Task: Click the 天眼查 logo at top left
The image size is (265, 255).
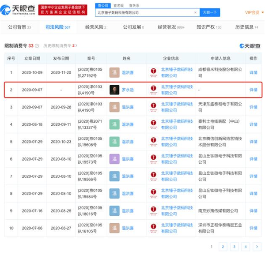Action: point(19,10)
